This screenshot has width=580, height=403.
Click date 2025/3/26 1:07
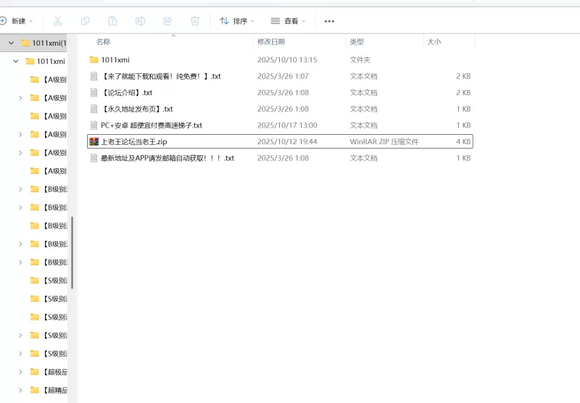click(283, 76)
